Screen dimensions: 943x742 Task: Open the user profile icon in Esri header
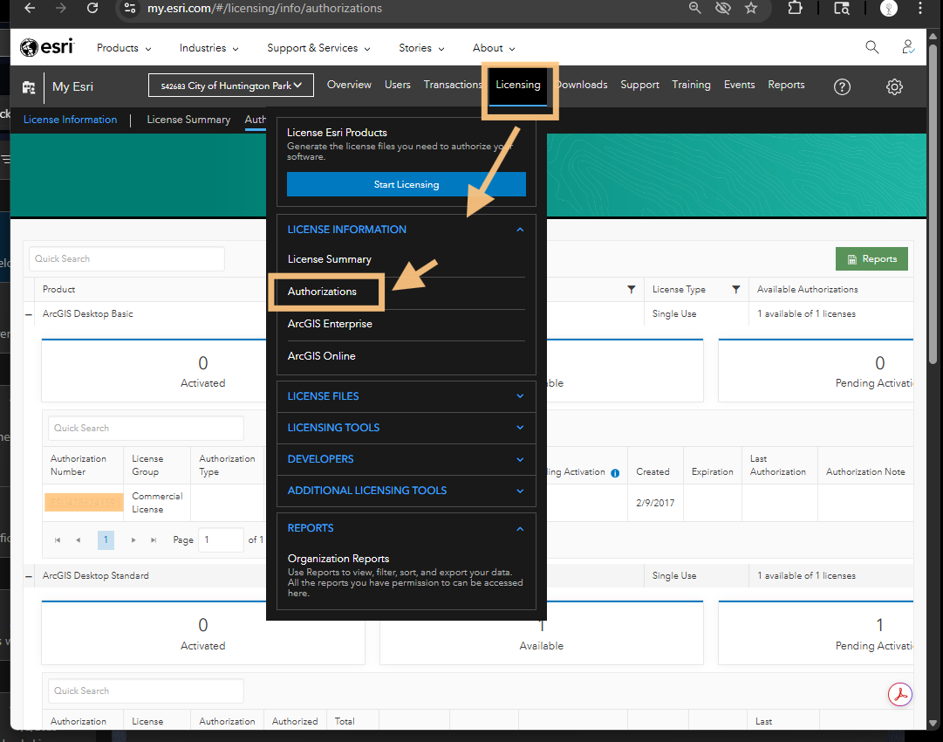click(x=908, y=47)
